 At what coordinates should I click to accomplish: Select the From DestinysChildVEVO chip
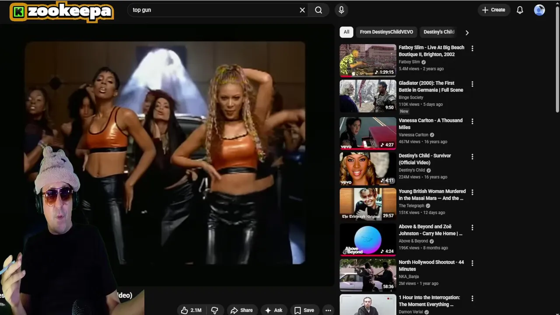point(386,32)
